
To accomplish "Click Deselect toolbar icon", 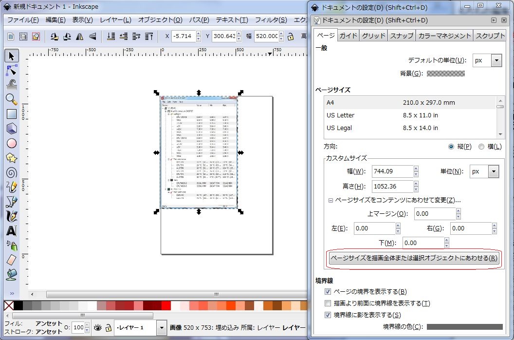I will point(36,36).
